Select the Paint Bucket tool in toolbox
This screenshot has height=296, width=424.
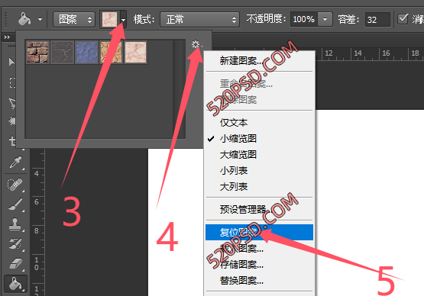click(15, 284)
